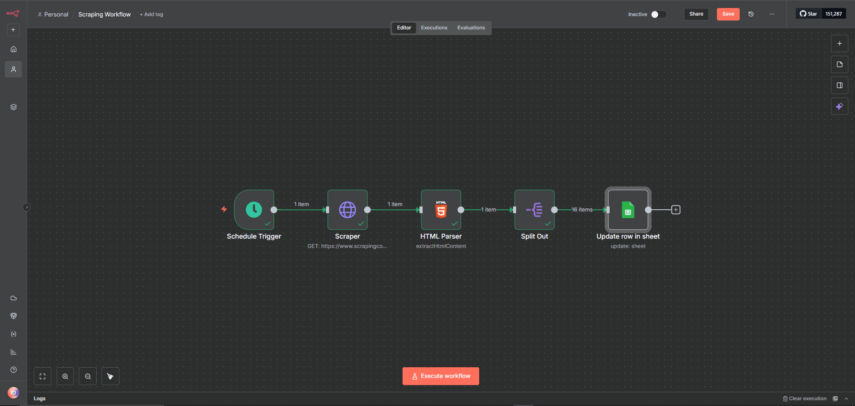Open the Update row in sheet node
This screenshot has width=855, height=406.
click(628, 210)
